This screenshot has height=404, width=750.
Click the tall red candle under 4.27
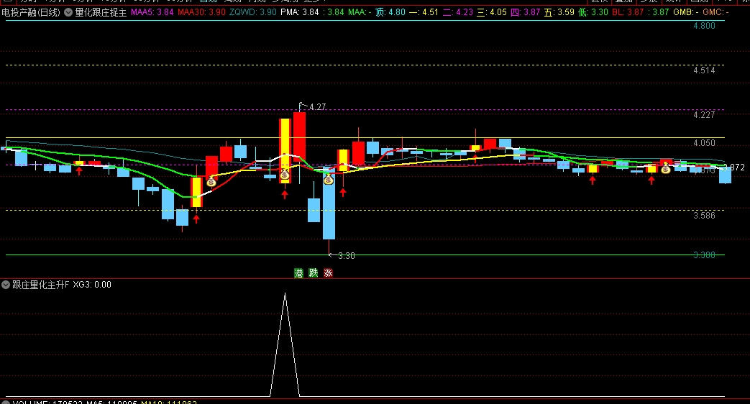pyautogui.click(x=299, y=137)
